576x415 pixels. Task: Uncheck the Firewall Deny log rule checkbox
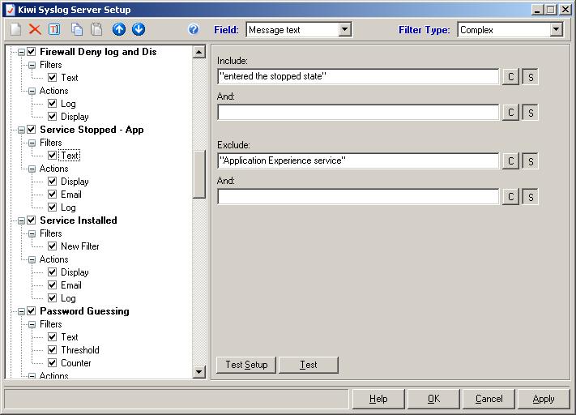pyautogui.click(x=32, y=52)
